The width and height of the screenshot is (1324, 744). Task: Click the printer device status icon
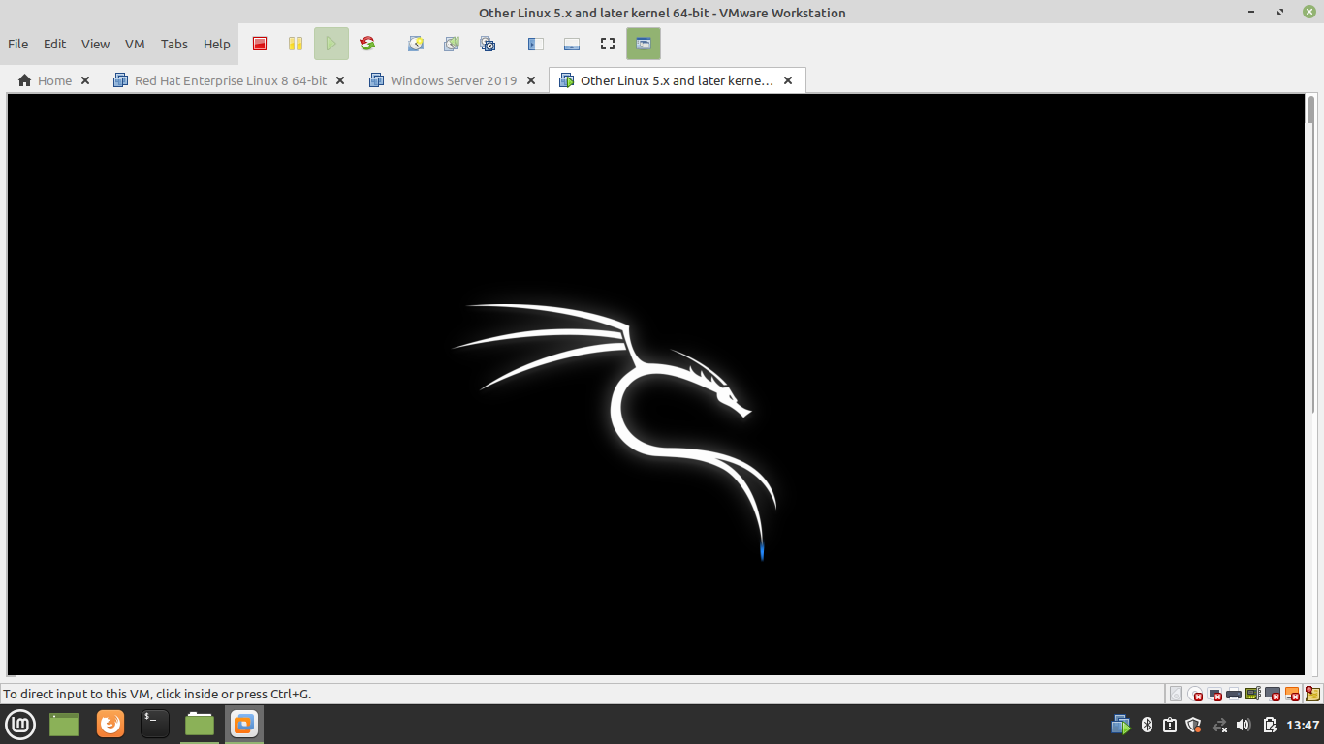(1234, 694)
